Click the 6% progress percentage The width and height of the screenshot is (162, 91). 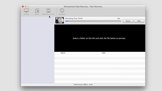pyautogui.click(x=119, y=18)
